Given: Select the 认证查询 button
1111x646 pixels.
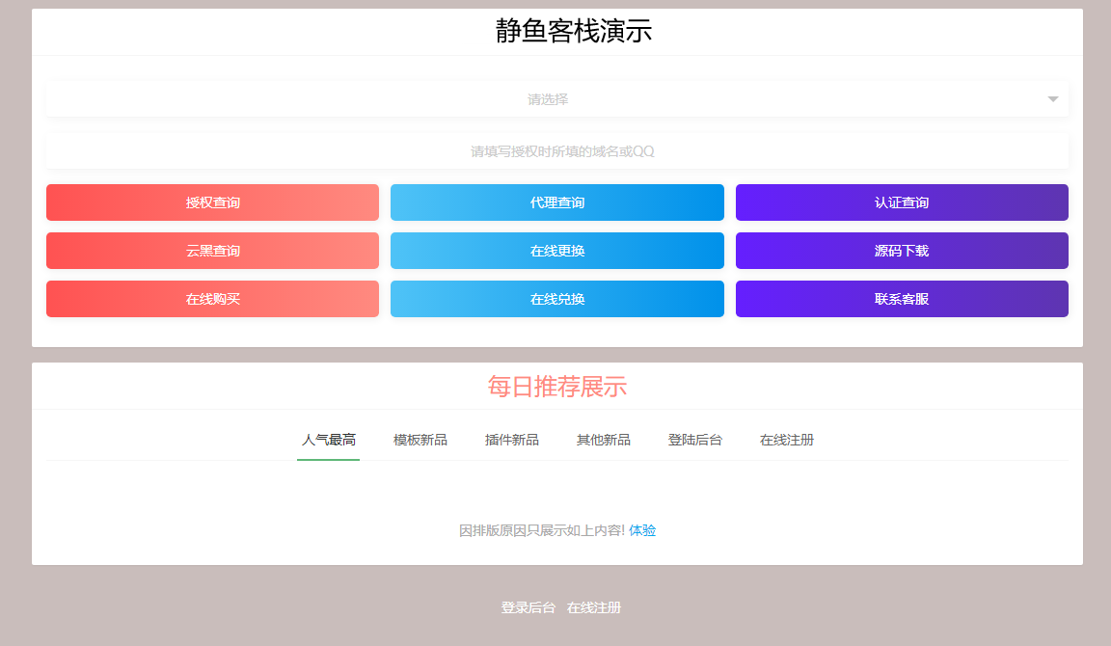Looking at the screenshot, I should pyautogui.click(x=901, y=202).
